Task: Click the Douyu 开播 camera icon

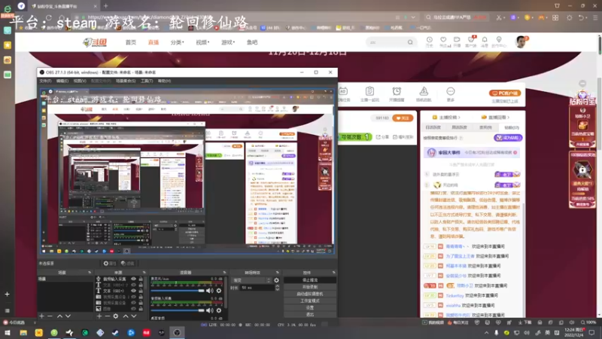Action: (x=457, y=40)
